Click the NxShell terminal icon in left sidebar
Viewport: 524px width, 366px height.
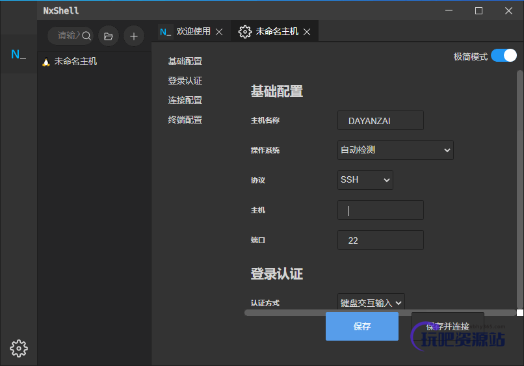click(18, 54)
